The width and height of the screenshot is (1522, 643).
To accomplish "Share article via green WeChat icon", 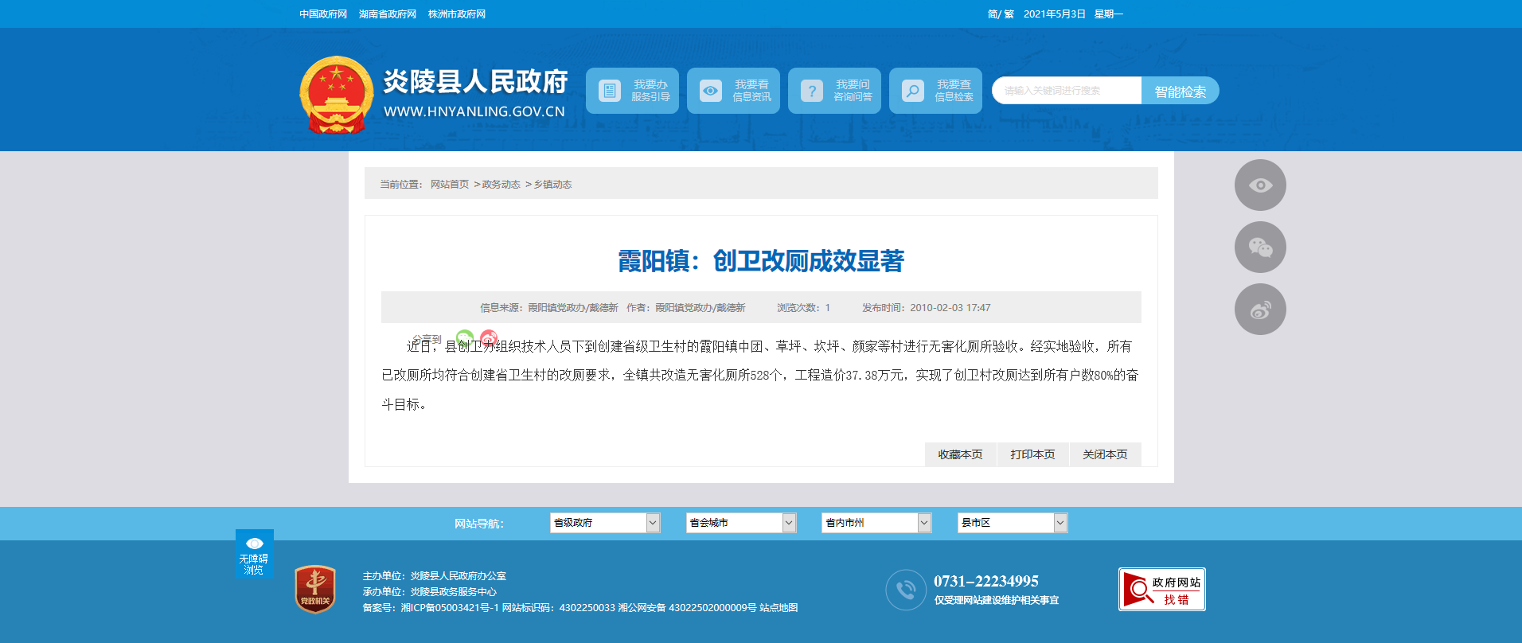I will pos(465,338).
